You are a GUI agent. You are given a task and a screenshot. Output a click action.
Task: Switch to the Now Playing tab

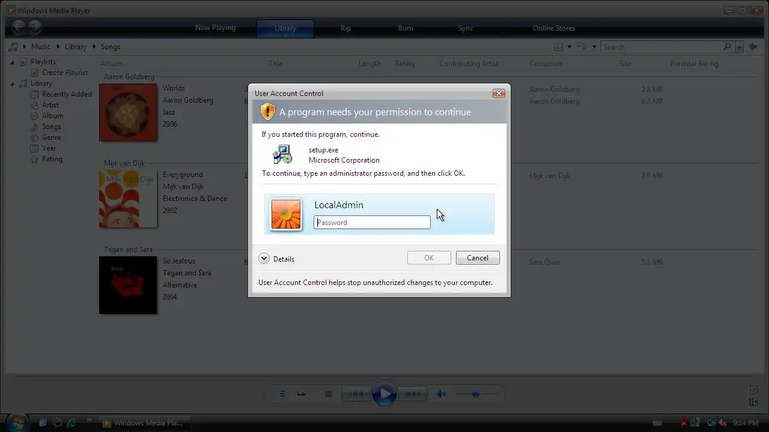215,28
